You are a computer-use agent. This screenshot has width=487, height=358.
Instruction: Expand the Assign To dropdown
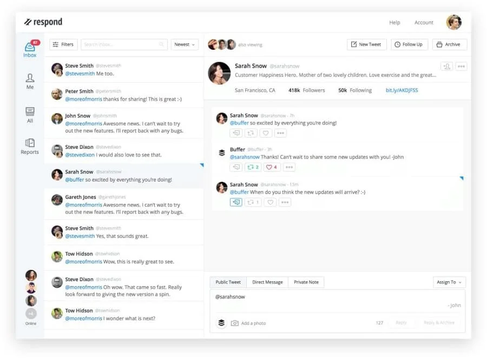449,282
